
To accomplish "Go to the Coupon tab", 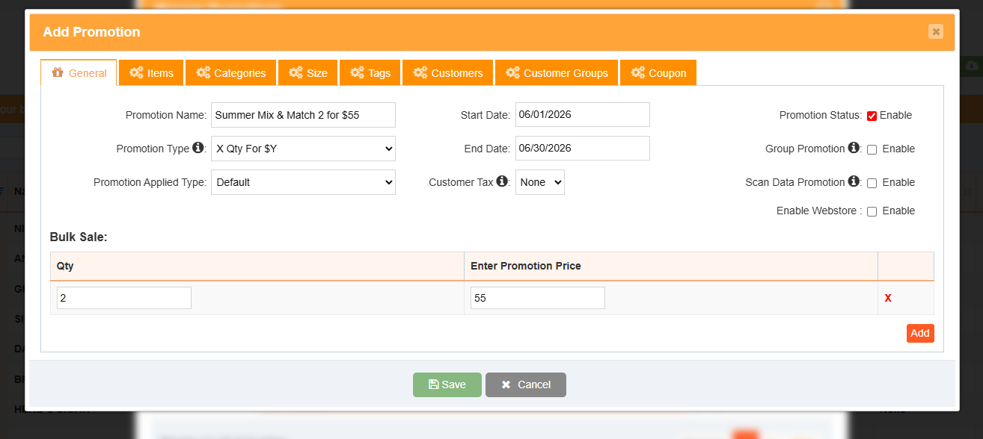I will point(658,73).
